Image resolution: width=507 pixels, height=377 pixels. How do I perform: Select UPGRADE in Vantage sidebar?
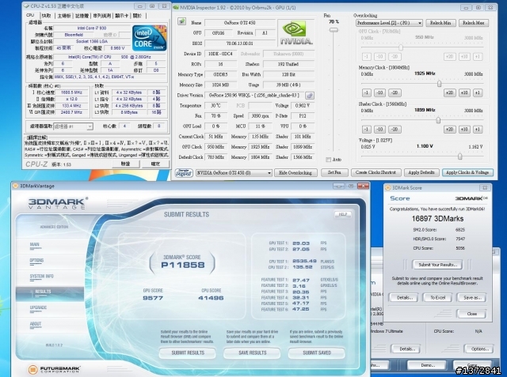click(38, 307)
